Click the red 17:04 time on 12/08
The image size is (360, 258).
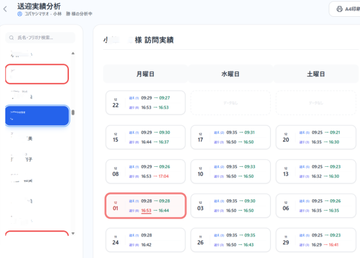tap(167, 176)
